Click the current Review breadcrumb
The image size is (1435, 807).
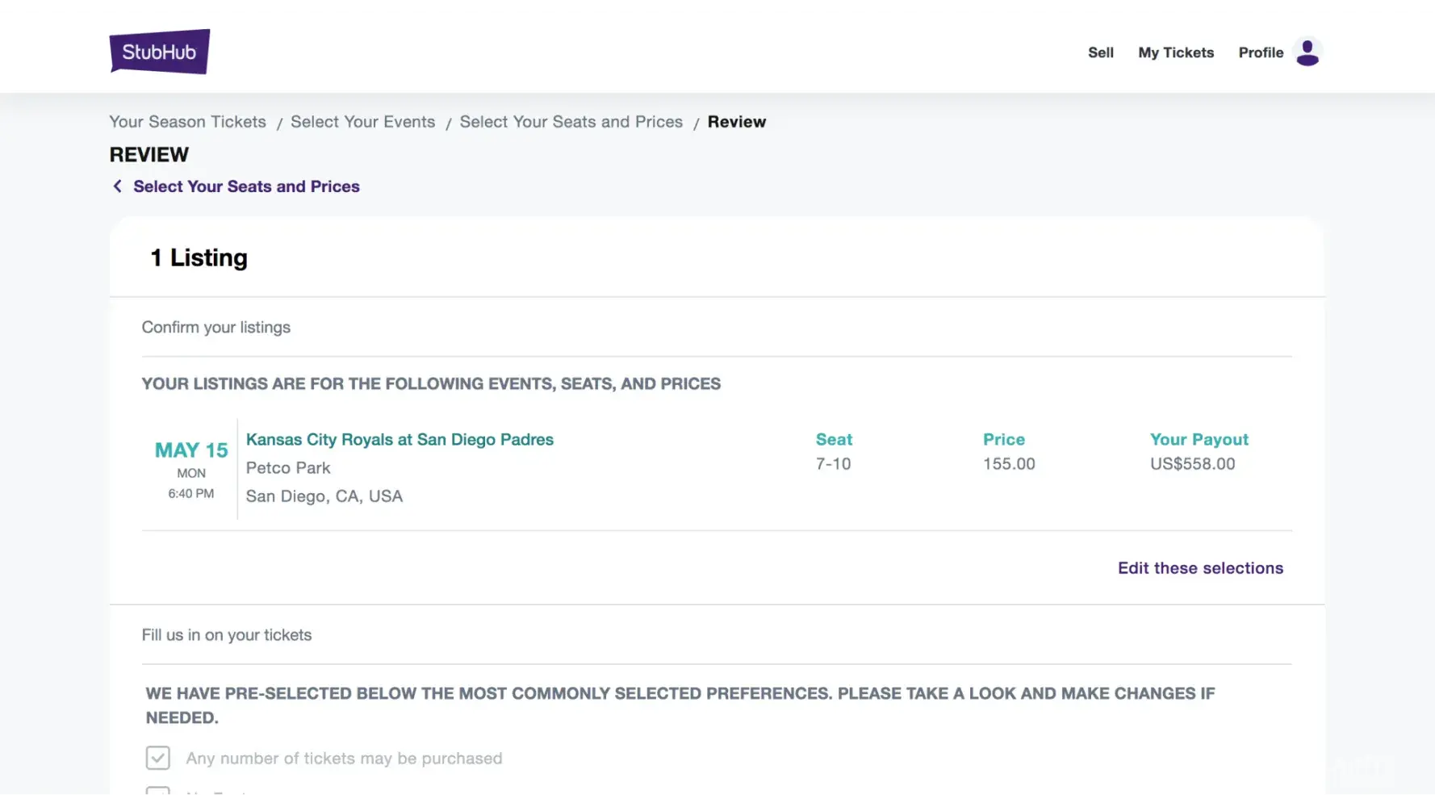736,122
